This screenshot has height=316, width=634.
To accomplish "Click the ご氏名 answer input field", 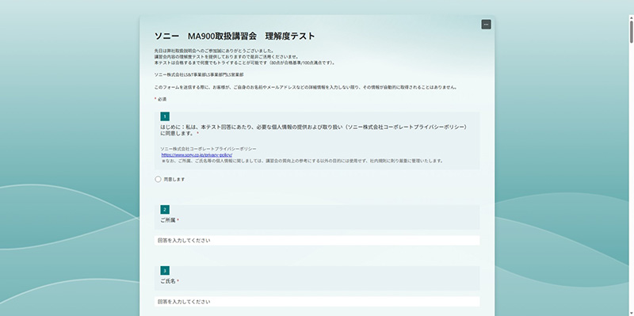I will [317, 302].
